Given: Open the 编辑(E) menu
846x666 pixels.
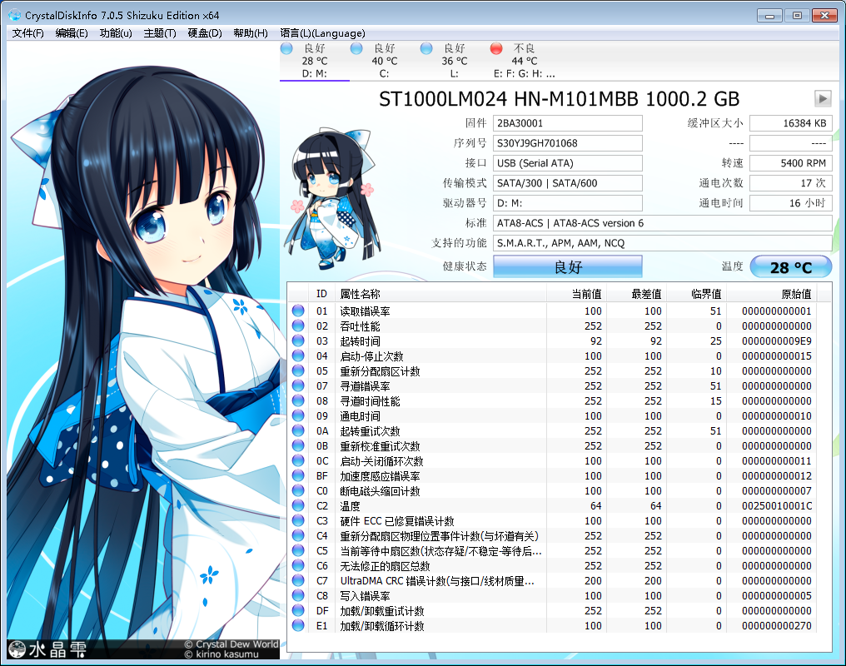Looking at the screenshot, I should point(72,33).
